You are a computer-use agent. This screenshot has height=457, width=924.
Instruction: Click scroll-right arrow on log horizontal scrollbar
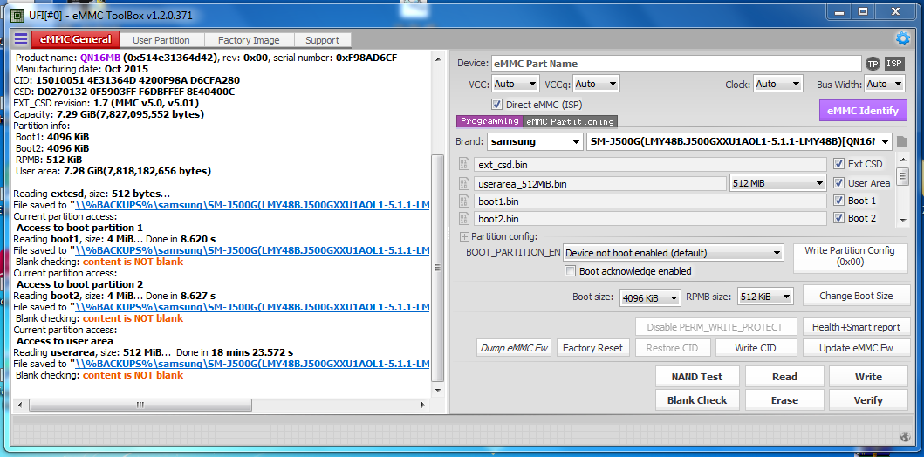[422, 406]
